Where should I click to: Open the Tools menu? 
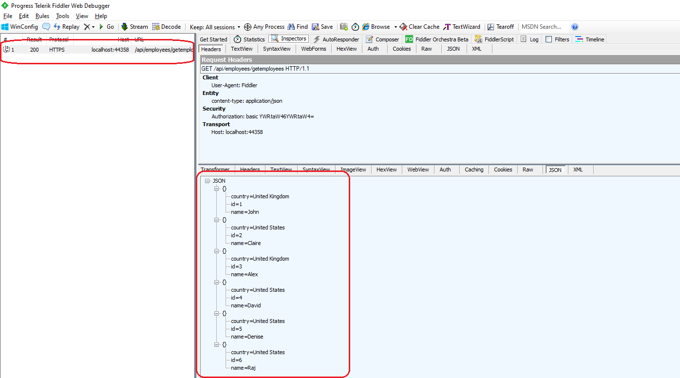pyautogui.click(x=62, y=16)
